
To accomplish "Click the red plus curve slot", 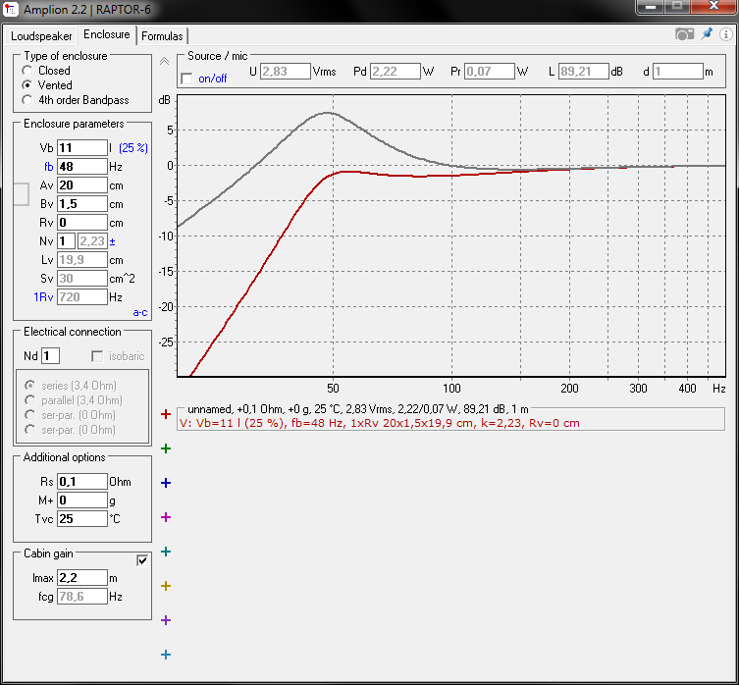I will pos(166,414).
